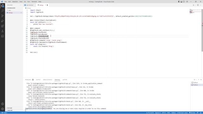Expand the Outline section
Viewport: 203px width, 114px height.
point(10,108)
